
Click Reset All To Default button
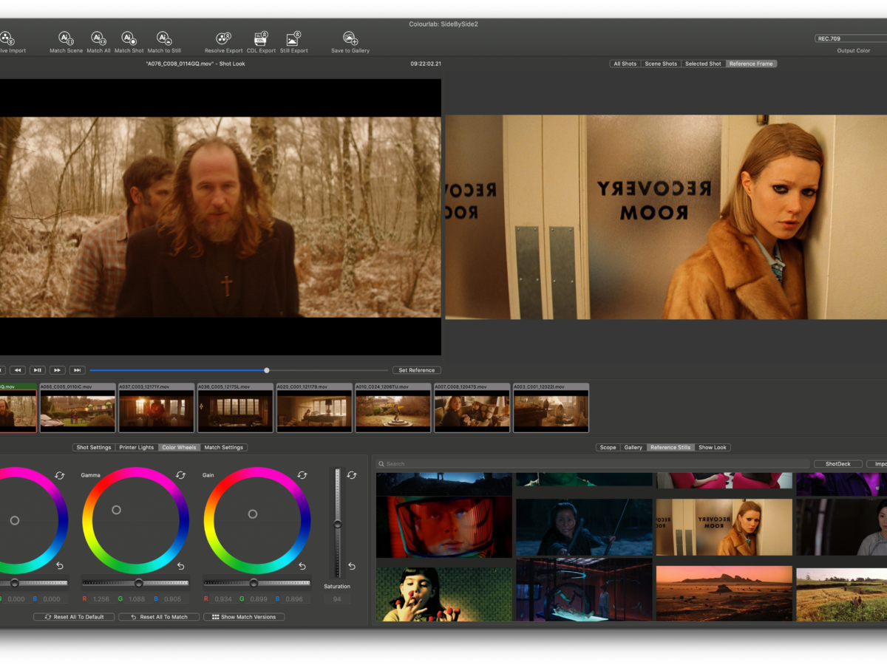tap(74, 617)
